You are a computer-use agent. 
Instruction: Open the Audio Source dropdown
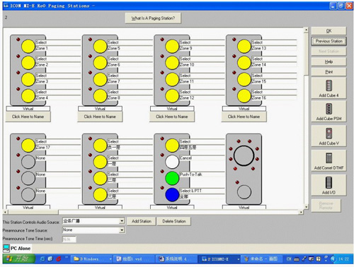point(122,221)
